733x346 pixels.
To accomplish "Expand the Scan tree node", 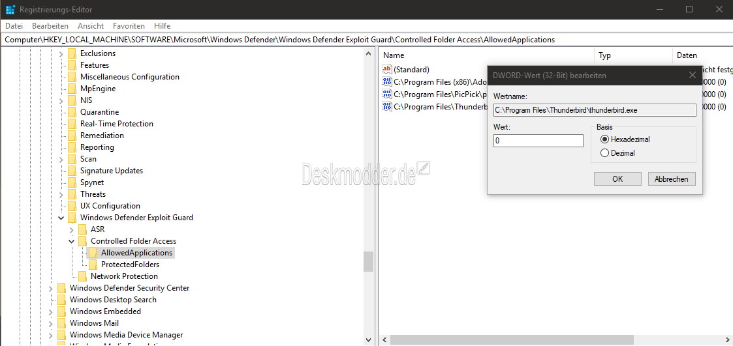I will tap(61, 159).
